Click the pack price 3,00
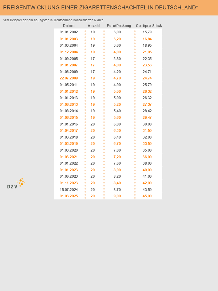218x291 pixels. tap(117, 32)
